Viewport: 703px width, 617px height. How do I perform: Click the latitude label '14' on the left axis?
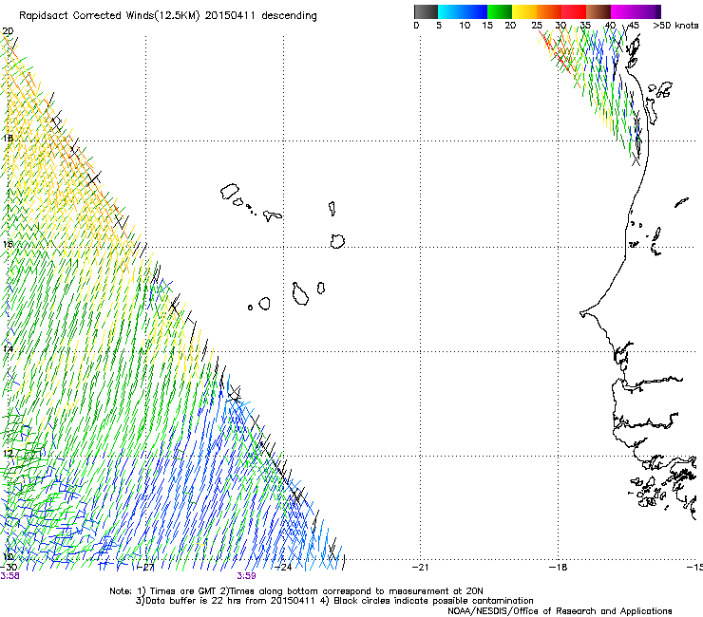8,349
